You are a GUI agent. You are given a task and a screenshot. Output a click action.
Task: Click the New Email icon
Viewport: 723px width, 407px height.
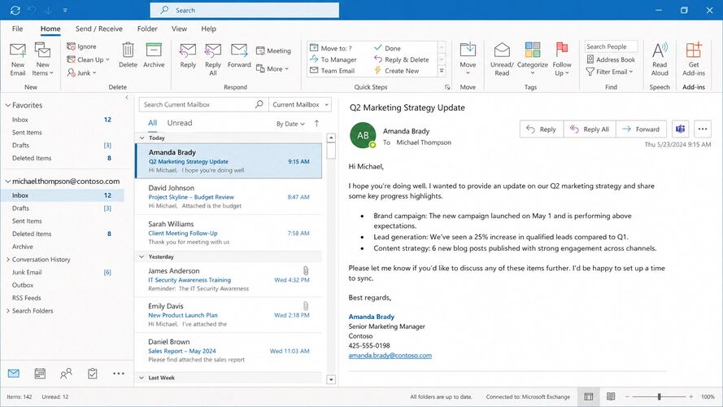(x=18, y=50)
